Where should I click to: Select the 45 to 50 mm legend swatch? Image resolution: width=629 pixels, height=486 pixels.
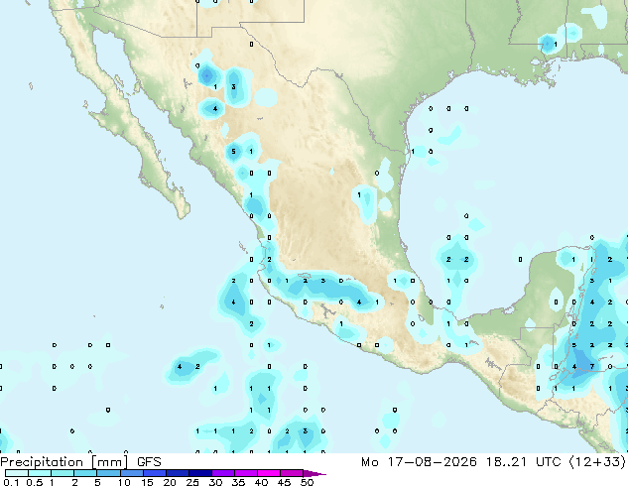coord(292,473)
